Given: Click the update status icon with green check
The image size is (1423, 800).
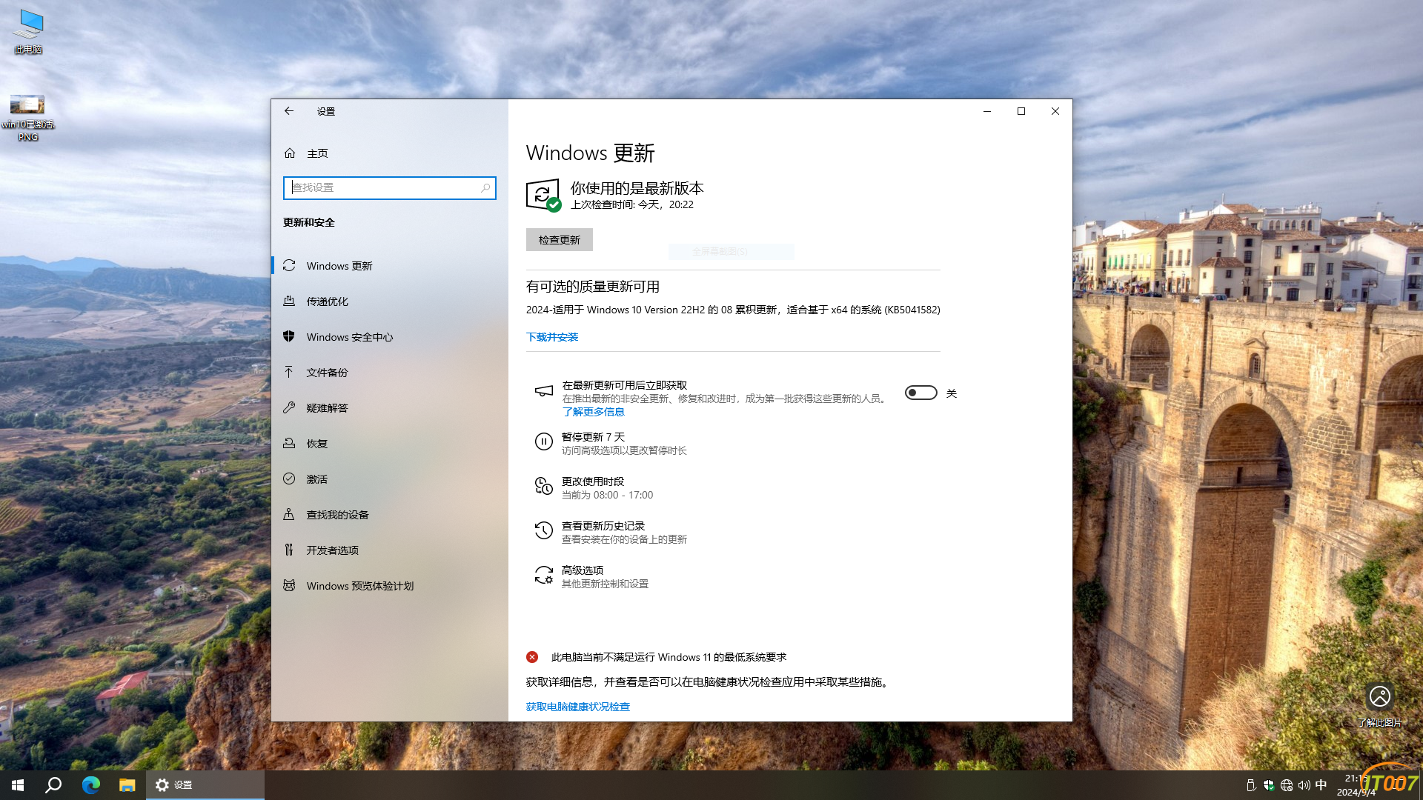Looking at the screenshot, I should pos(543,196).
